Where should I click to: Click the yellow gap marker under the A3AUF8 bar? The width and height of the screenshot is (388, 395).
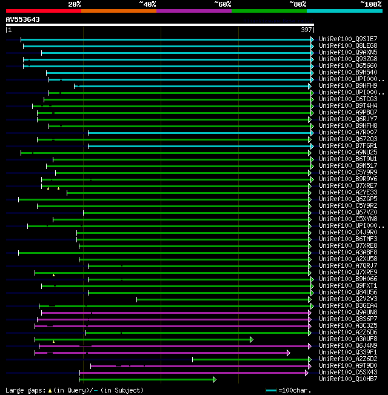[x=53, y=342]
